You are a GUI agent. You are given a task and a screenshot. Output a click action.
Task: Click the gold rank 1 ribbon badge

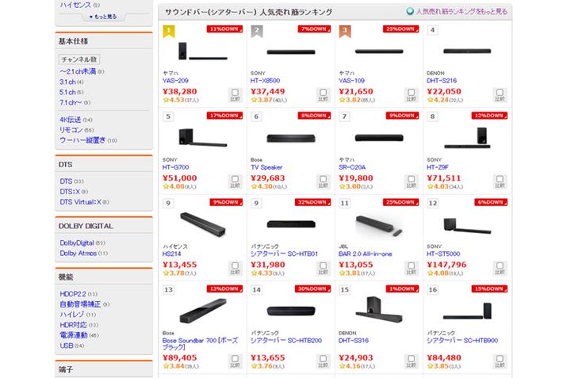tap(168, 31)
